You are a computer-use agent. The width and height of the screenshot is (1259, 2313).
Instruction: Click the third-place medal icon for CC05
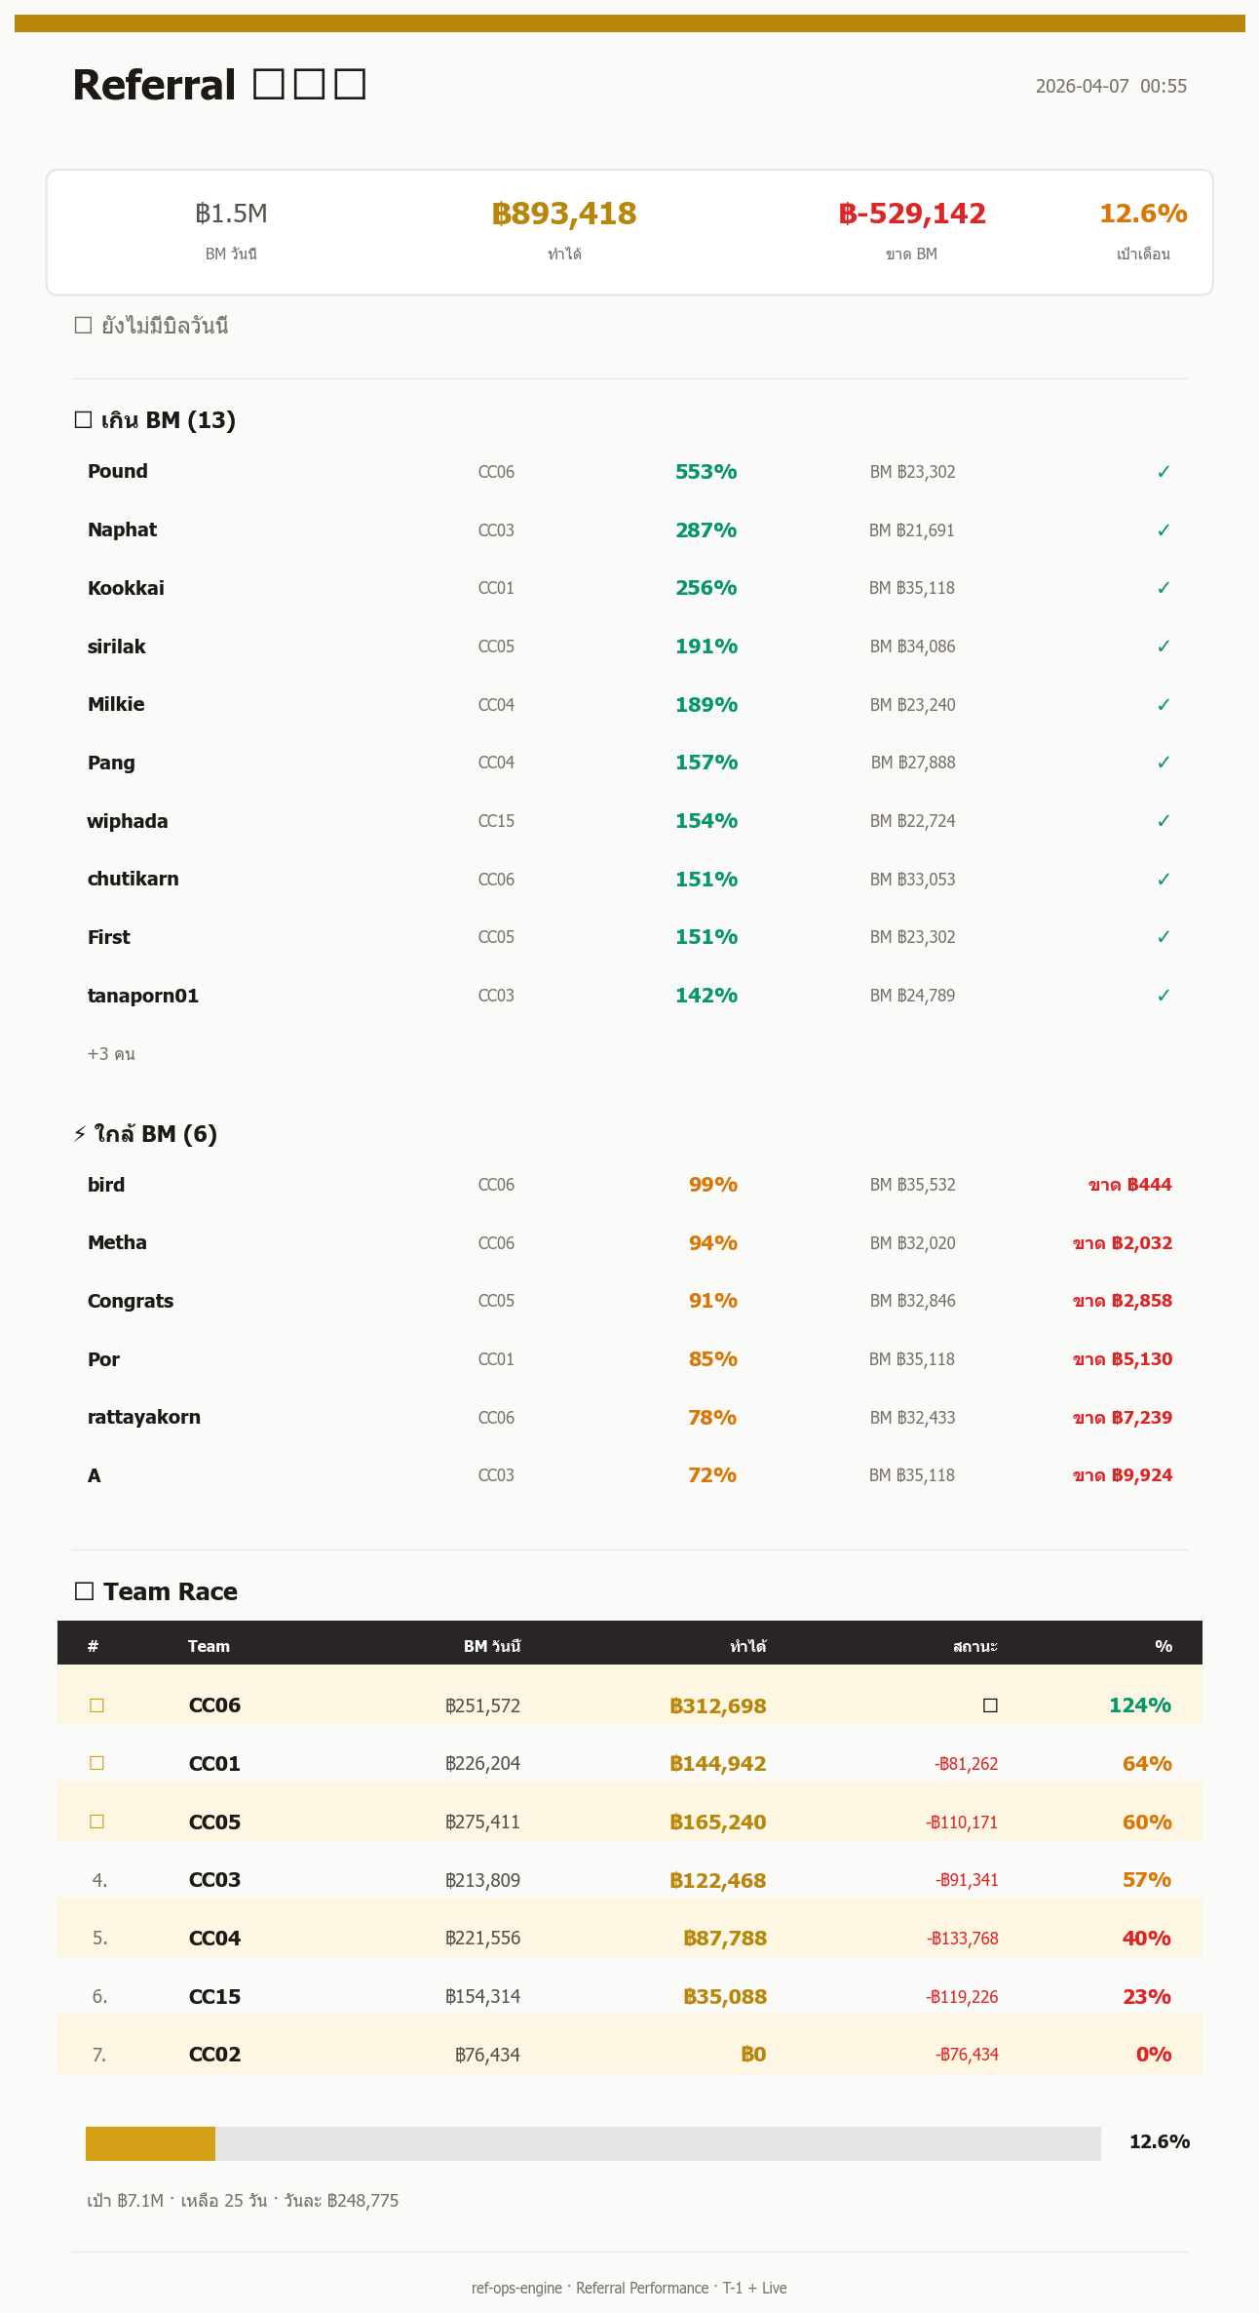[x=96, y=1822]
